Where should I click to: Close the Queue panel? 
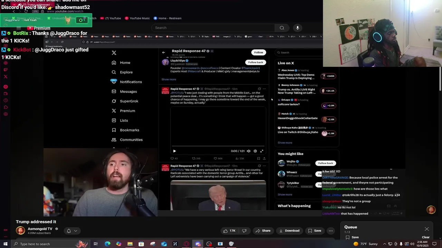(x=427, y=229)
